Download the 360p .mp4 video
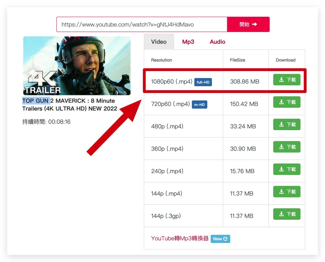This screenshot has width=325, height=262. 287,147
